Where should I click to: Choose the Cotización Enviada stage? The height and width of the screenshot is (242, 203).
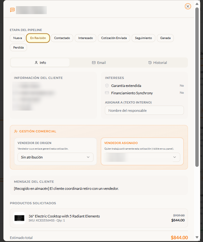(114, 38)
